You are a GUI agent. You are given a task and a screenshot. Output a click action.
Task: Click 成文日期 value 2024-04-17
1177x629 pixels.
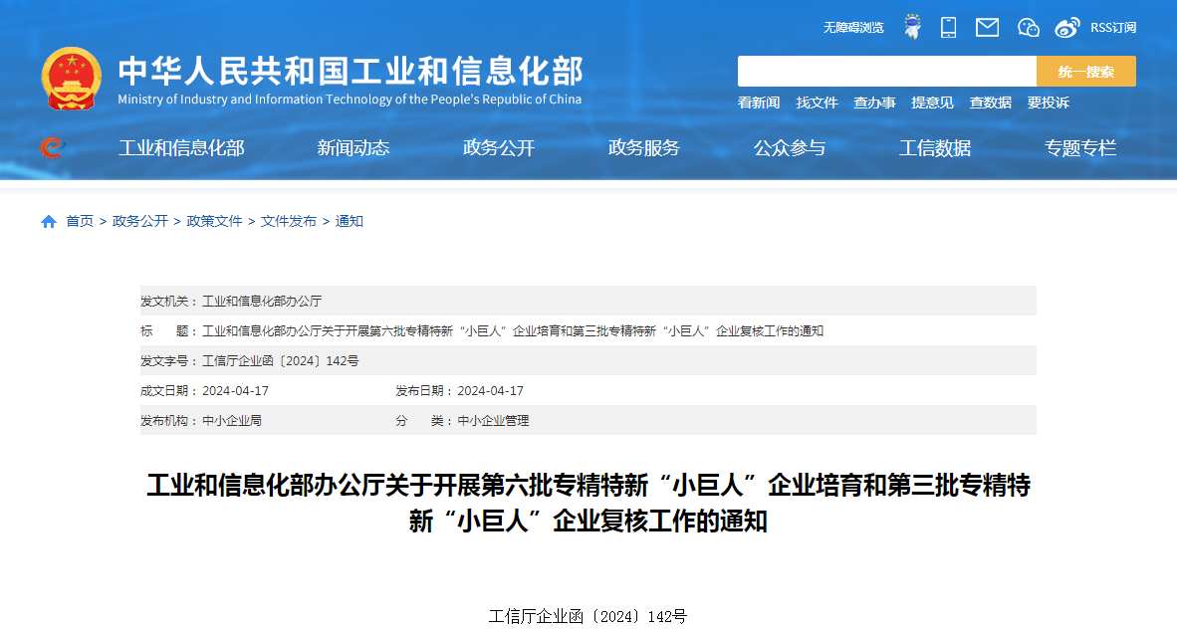[x=236, y=391]
